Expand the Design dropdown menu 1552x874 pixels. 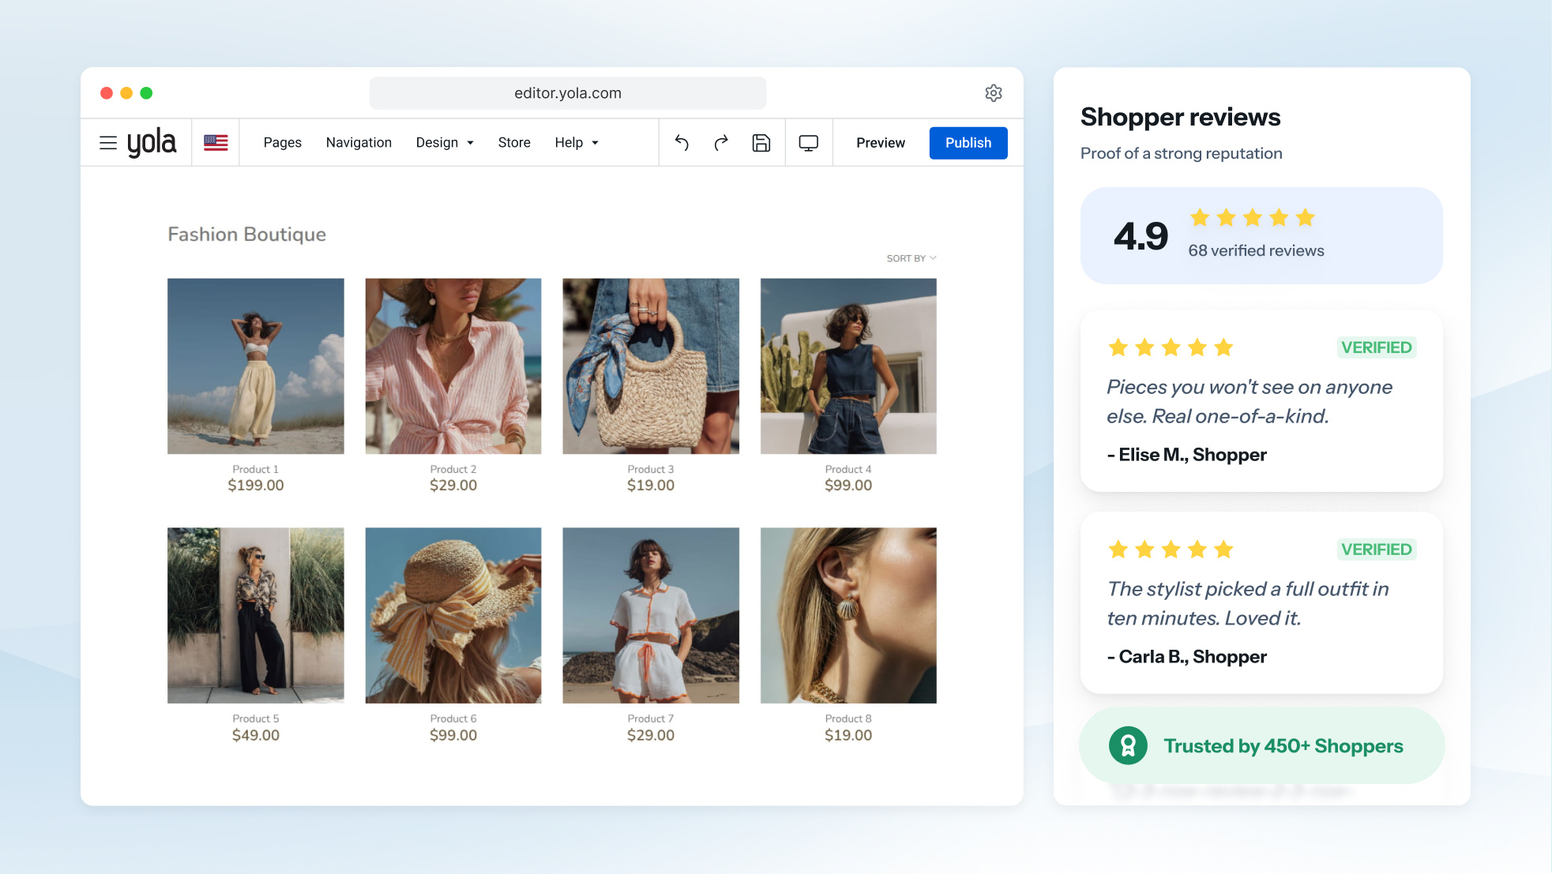click(x=445, y=143)
